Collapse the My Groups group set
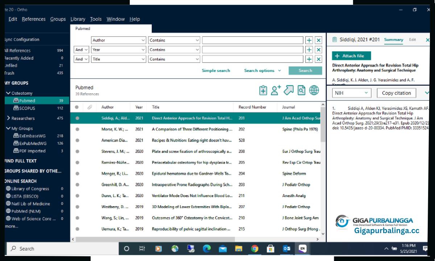 point(8,128)
